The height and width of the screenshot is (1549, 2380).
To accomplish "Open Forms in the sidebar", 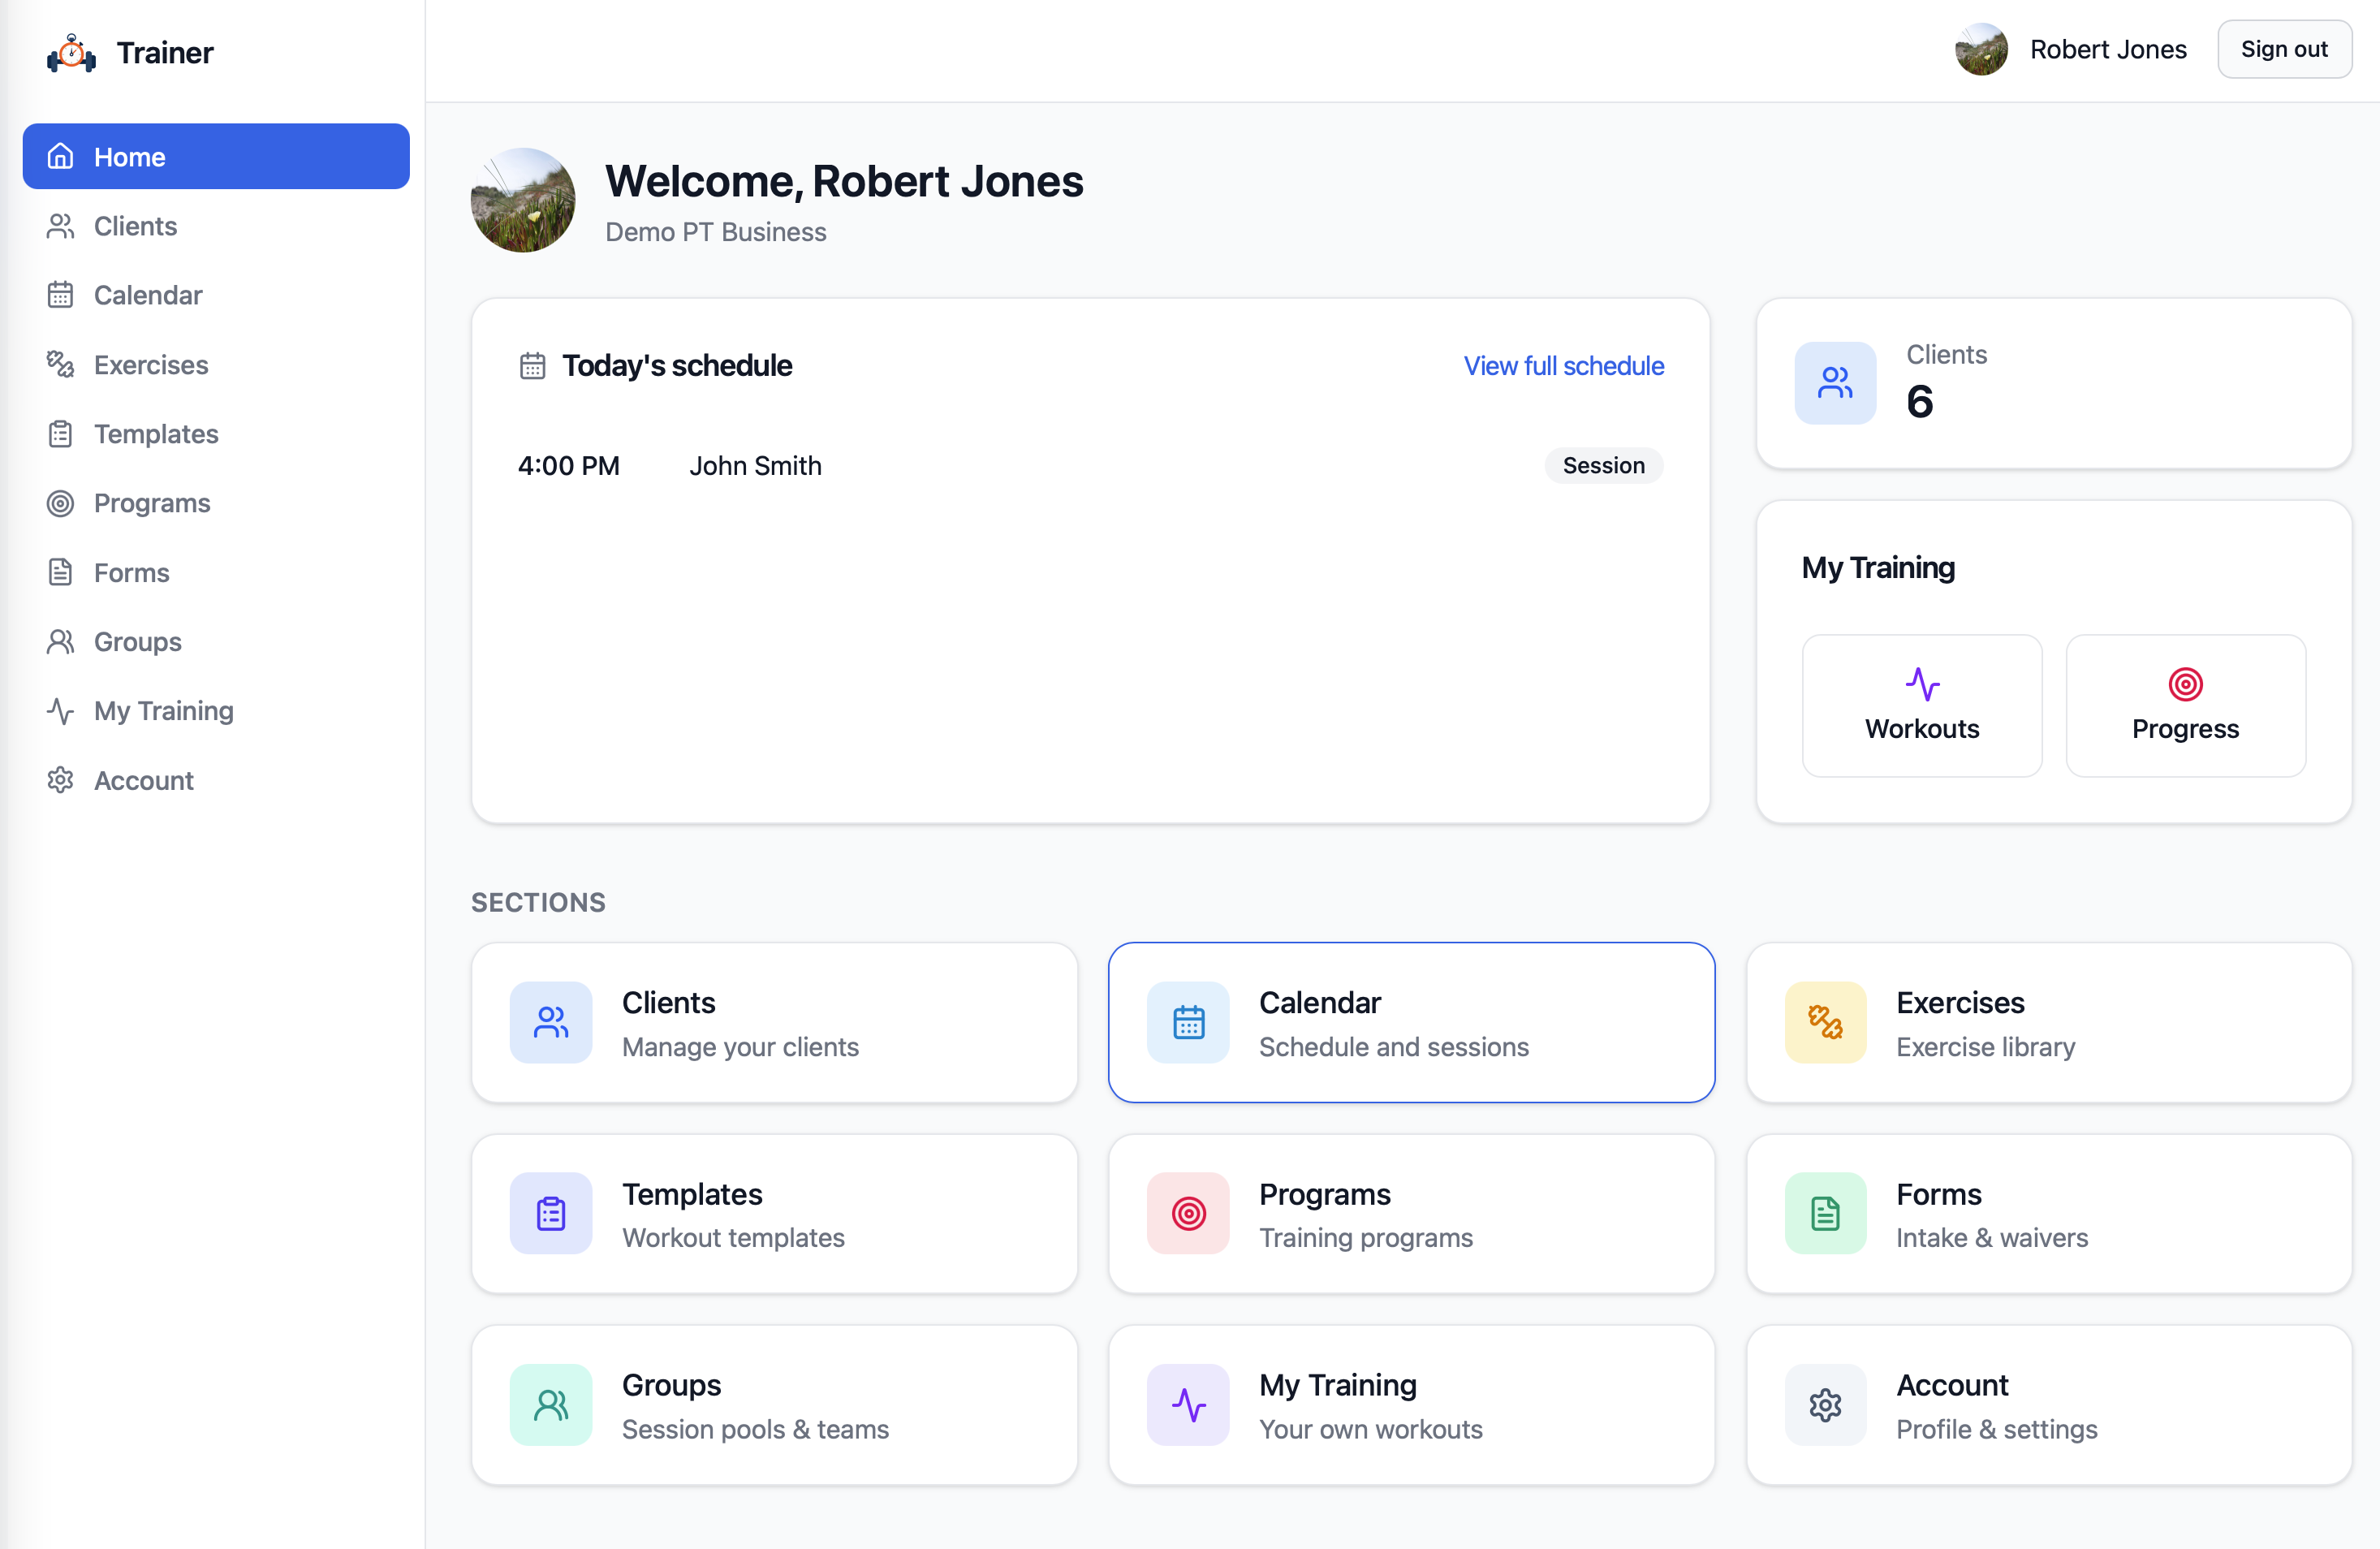I will (216, 572).
